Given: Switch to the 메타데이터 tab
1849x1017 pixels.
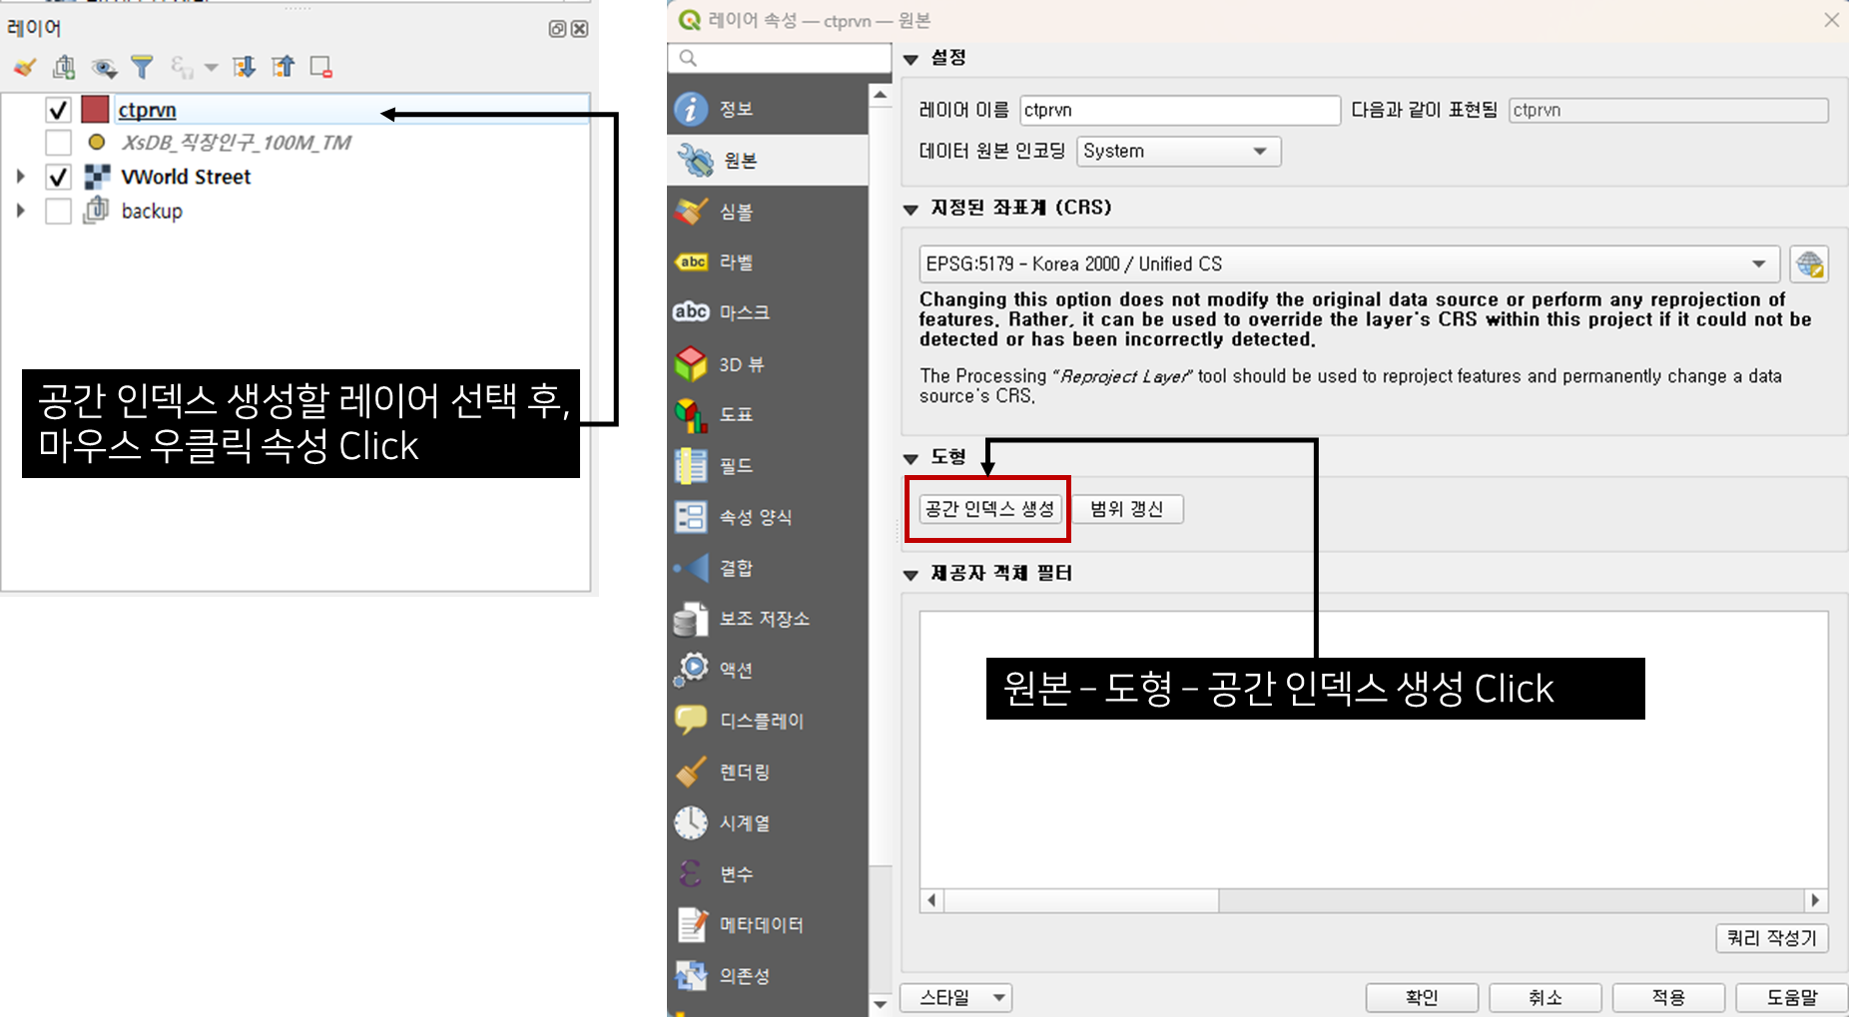Looking at the screenshot, I should coord(767,925).
